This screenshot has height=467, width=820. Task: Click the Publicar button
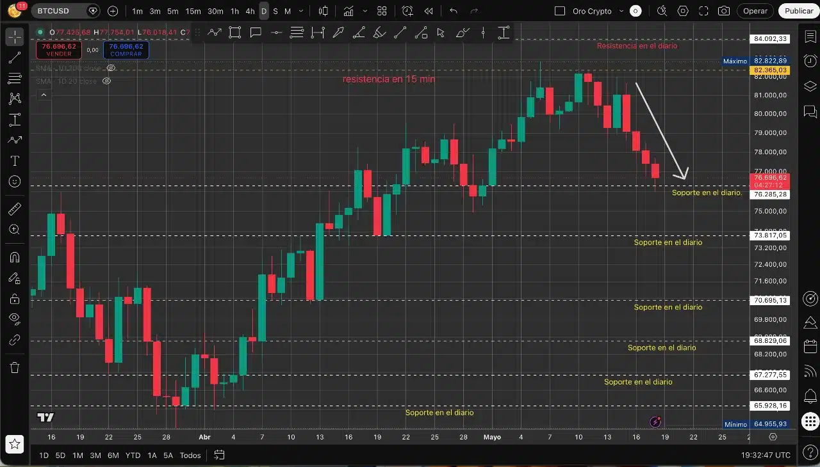[x=799, y=11]
